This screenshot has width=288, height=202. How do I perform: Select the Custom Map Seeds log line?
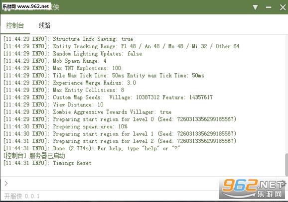point(108,97)
